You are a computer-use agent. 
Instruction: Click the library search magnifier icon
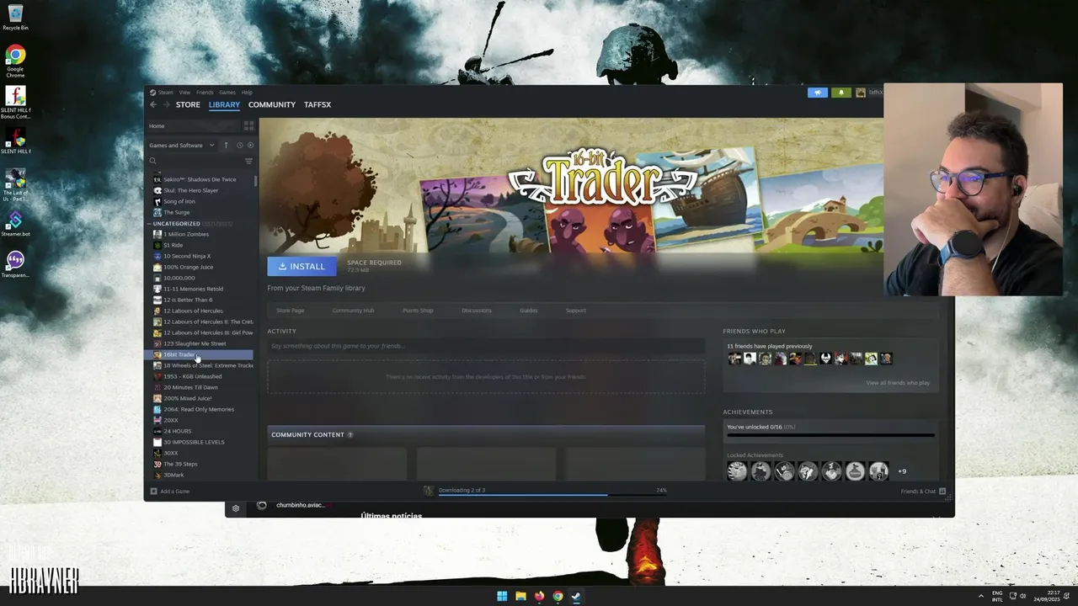tap(152, 161)
